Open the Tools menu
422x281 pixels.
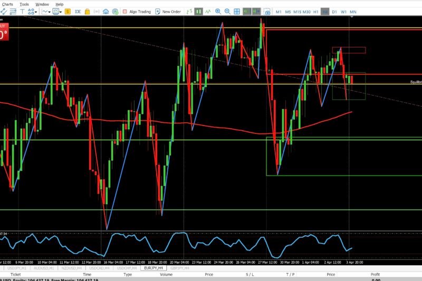point(24,4)
